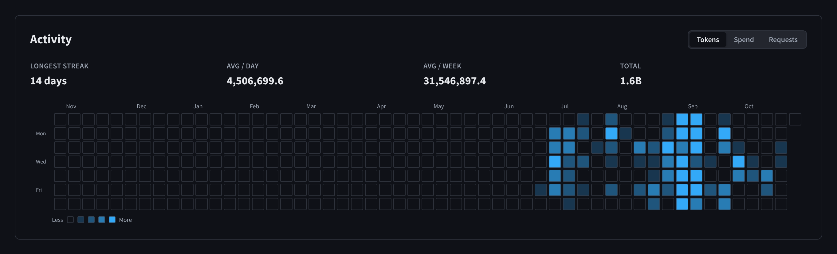Viewport: 837px width, 254px height.
Task: Switch to the Requests tab
Action: (x=783, y=40)
